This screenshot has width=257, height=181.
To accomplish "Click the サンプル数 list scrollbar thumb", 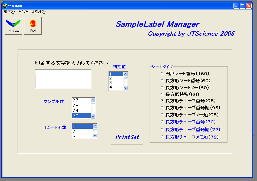I will 93,104.
